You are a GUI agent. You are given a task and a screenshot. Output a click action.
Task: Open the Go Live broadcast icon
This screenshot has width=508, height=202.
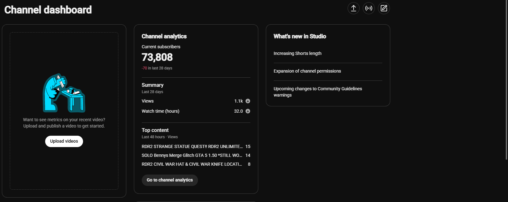point(369,8)
